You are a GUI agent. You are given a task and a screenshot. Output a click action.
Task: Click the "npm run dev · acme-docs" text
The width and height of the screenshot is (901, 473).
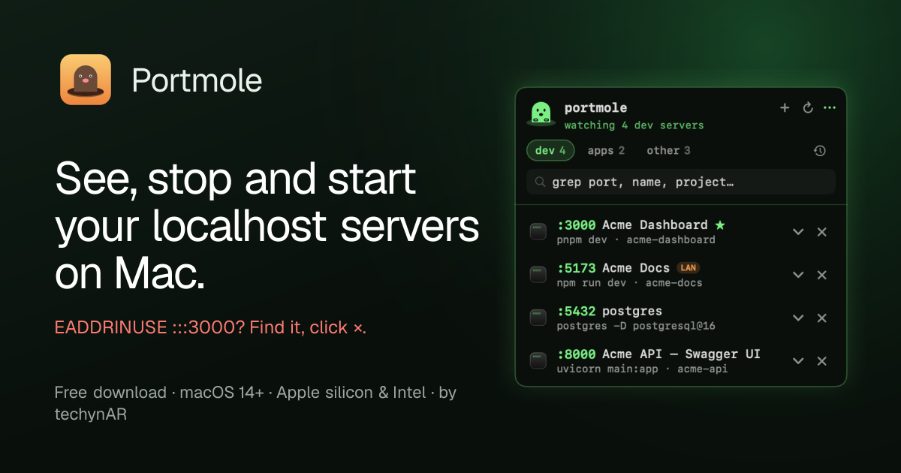tap(630, 283)
